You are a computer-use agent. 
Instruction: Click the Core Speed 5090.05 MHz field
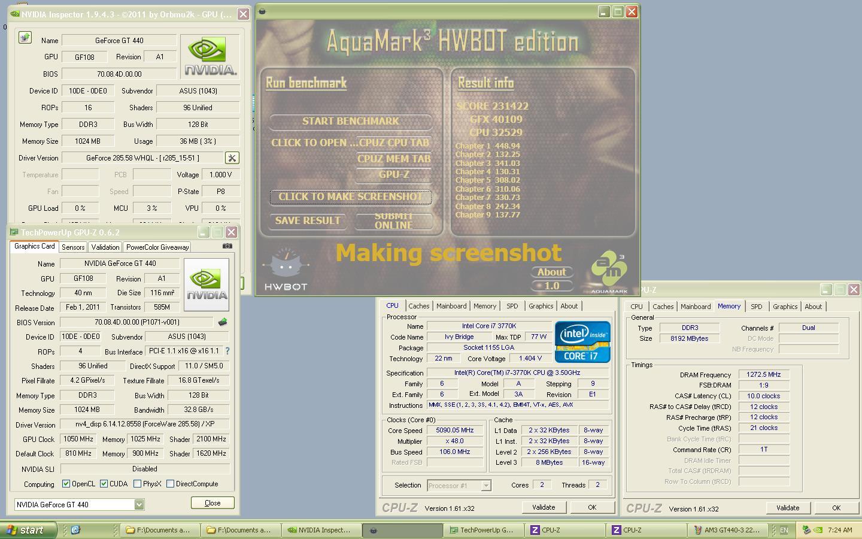tap(455, 430)
